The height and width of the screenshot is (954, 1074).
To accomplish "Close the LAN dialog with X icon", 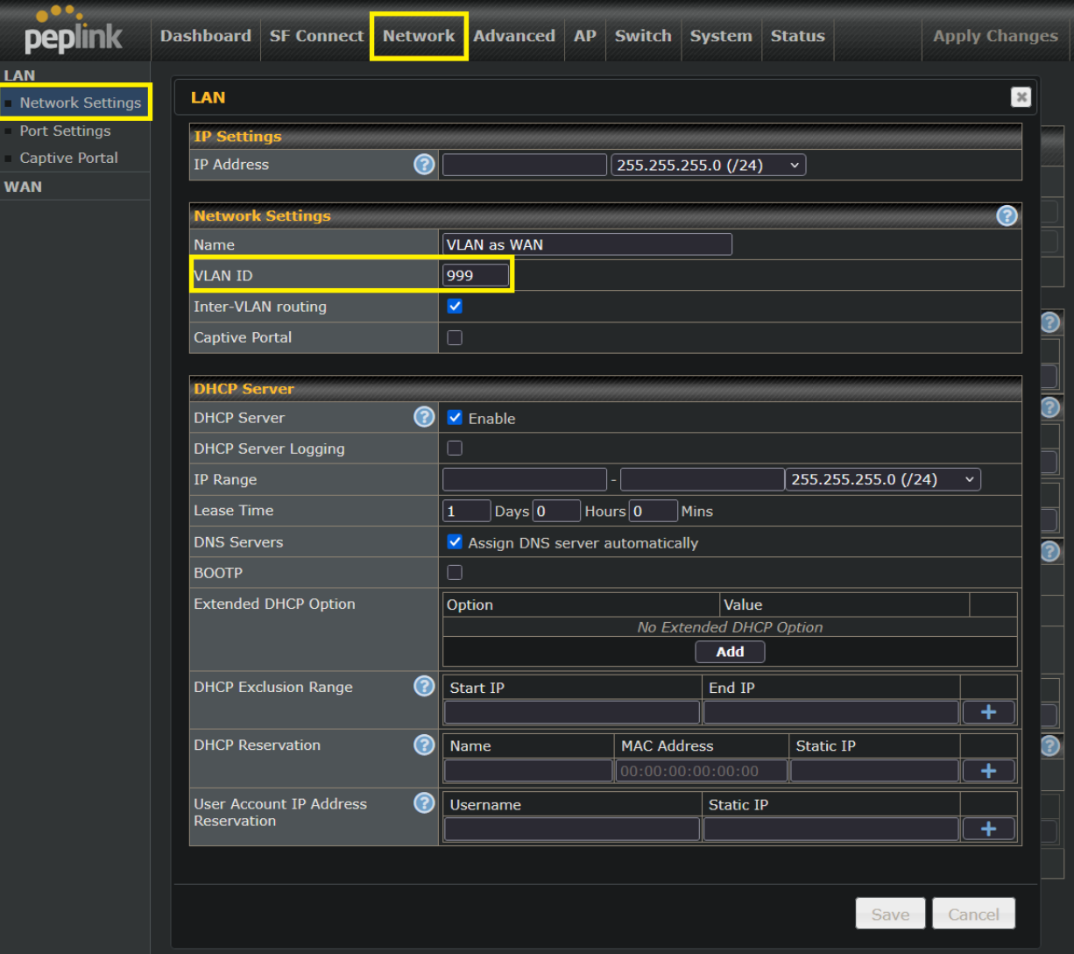I will coord(1021,97).
